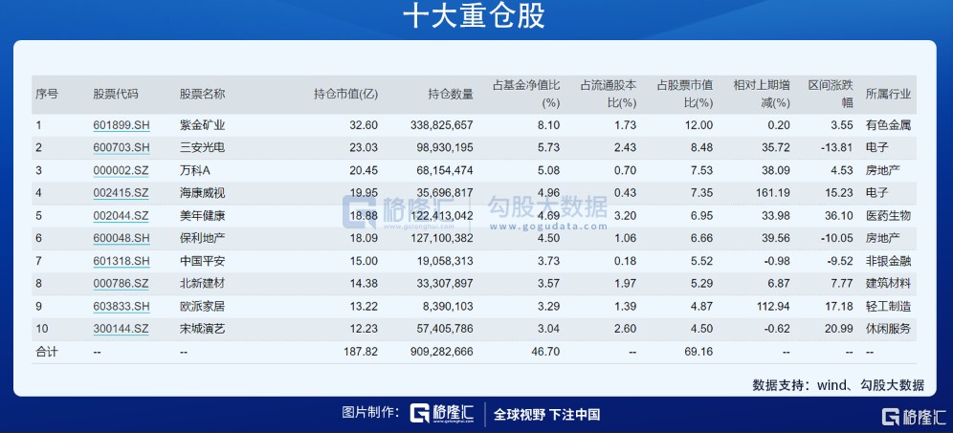Viewport: 953px width, 433px height.
Task: Sort by the 持仓市值(亿) column header
Action: [345, 94]
